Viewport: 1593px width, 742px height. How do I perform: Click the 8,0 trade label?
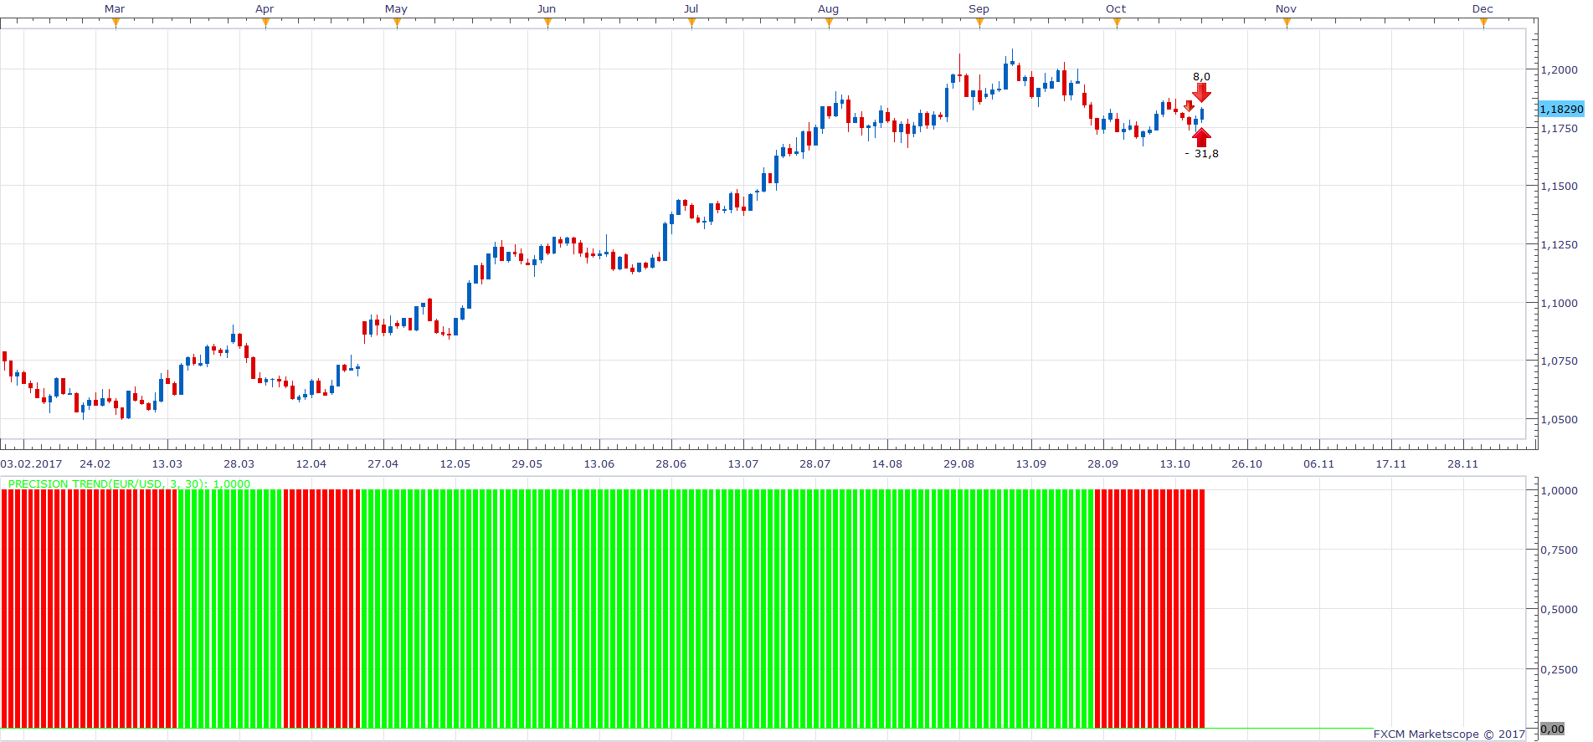point(1201,76)
